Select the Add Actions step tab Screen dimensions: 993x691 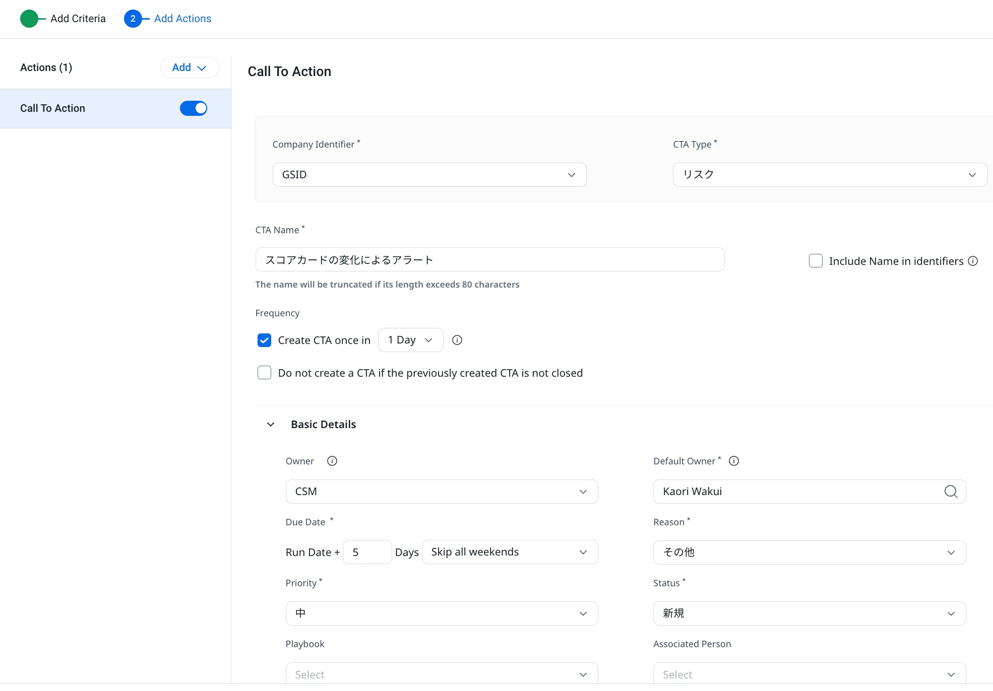[x=182, y=19]
